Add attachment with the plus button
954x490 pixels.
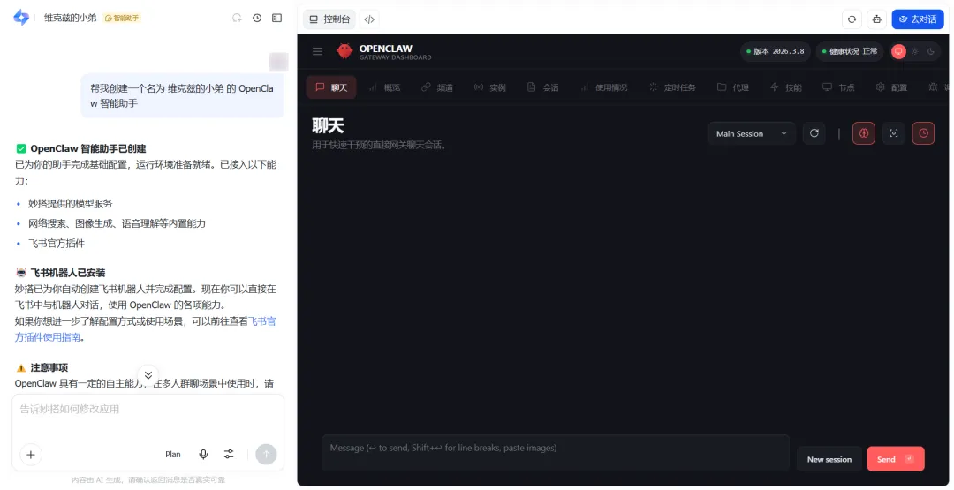(x=31, y=454)
